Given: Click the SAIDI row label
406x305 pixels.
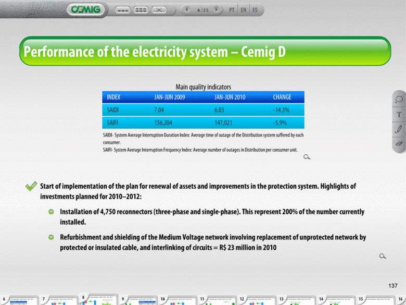Looking at the screenshot, I should tap(112, 110).
